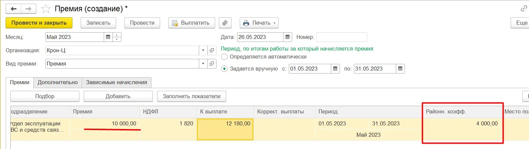Select 'Задается вручную' radio option
Screen dimensions: 529x149
click(224, 69)
